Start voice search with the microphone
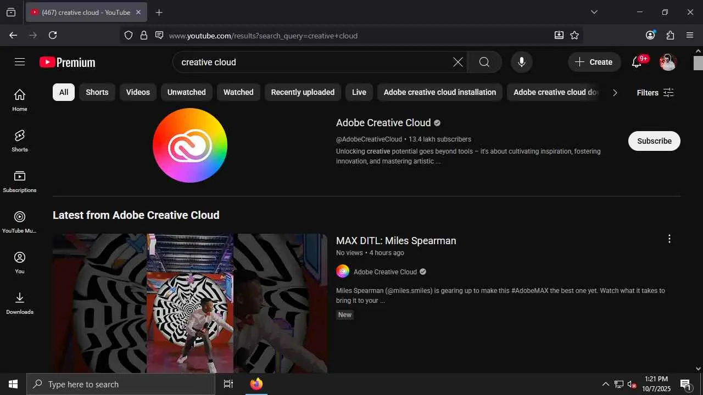 point(522,62)
